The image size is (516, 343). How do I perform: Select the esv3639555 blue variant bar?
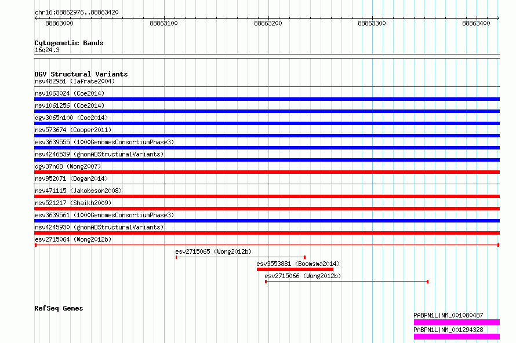pos(267,148)
